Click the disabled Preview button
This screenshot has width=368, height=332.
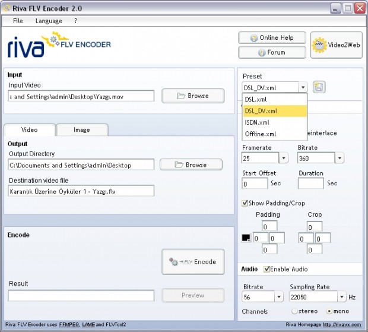[193, 295]
